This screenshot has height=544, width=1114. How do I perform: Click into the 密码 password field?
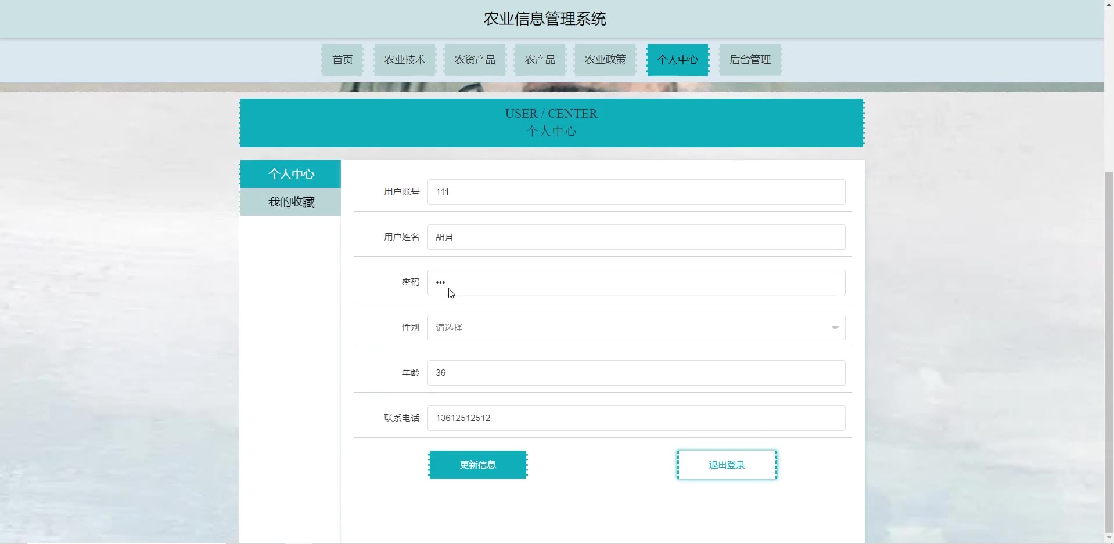(x=636, y=282)
